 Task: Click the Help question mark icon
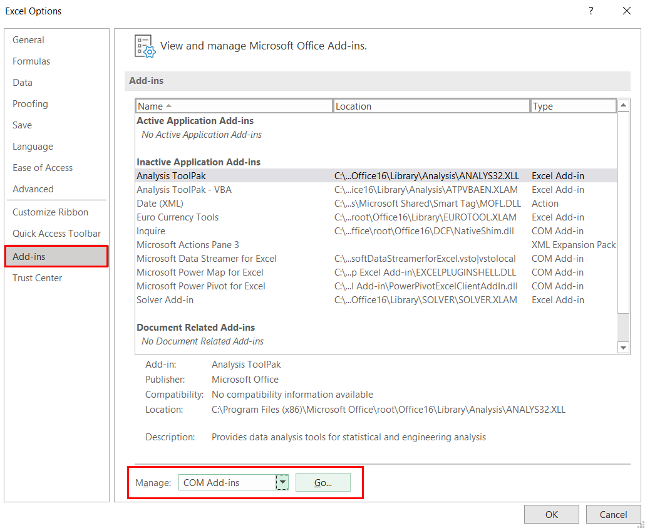coord(591,11)
